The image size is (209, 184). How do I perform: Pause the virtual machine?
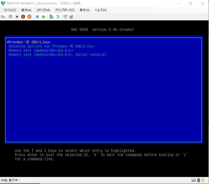click(37, 17)
